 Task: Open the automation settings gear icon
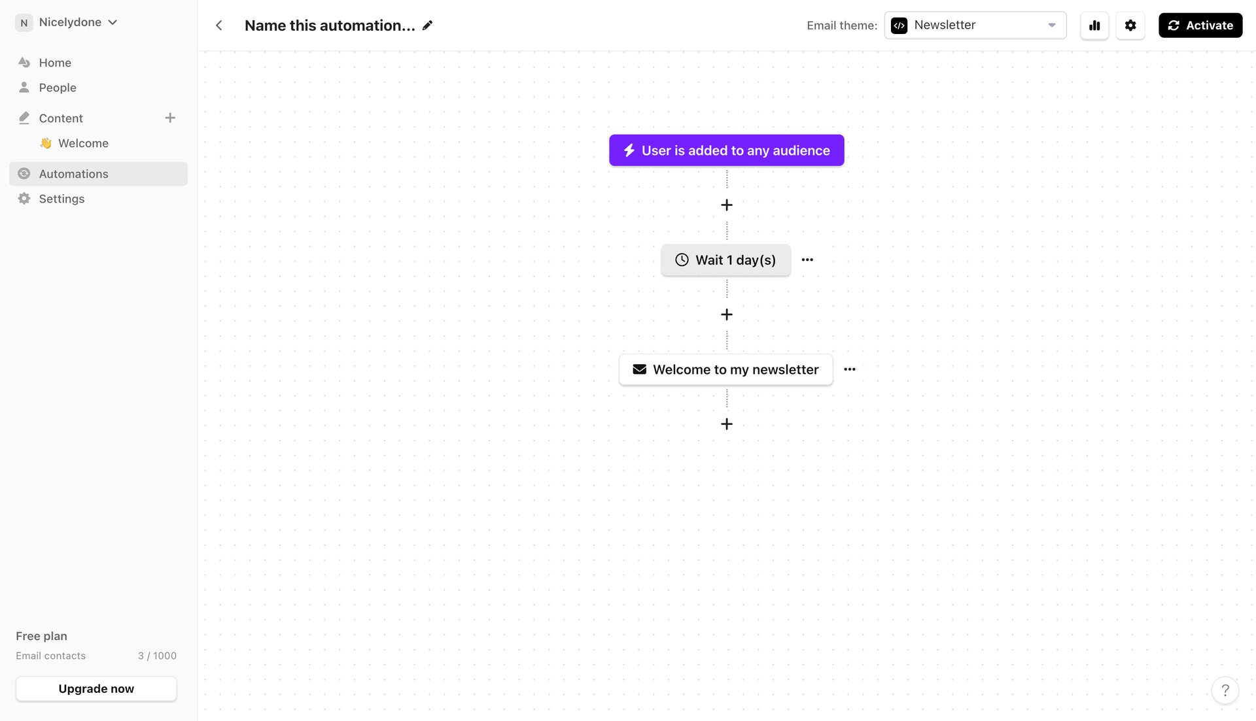pyautogui.click(x=1131, y=25)
